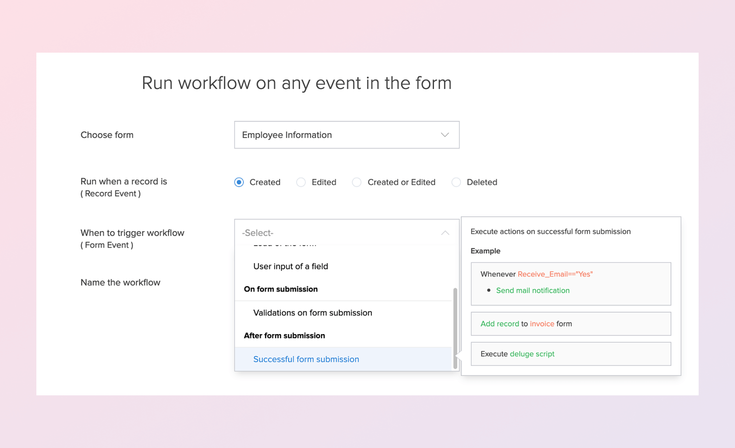Click the red 'invoice' form link
This screenshot has height=448, width=735.
[542, 324]
